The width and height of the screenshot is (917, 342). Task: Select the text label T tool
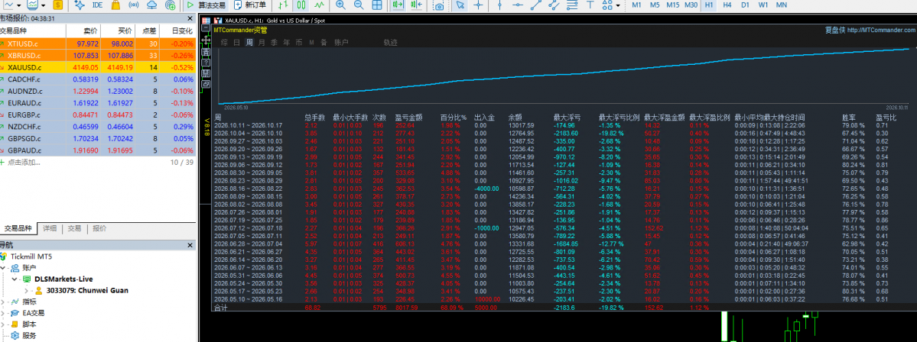590,5
